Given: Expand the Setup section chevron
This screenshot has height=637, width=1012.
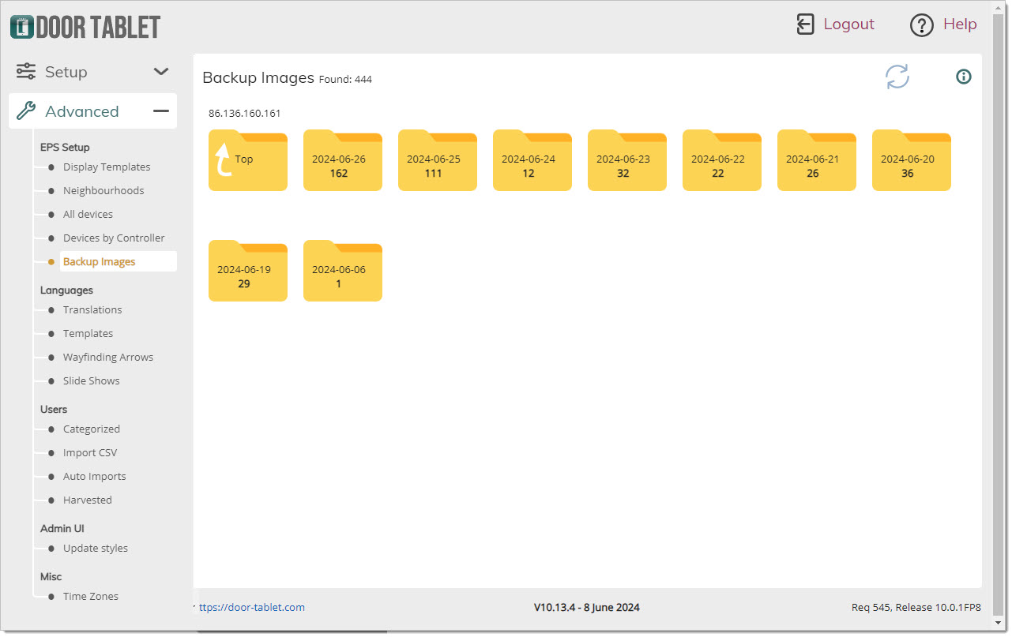Looking at the screenshot, I should (161, 72).
